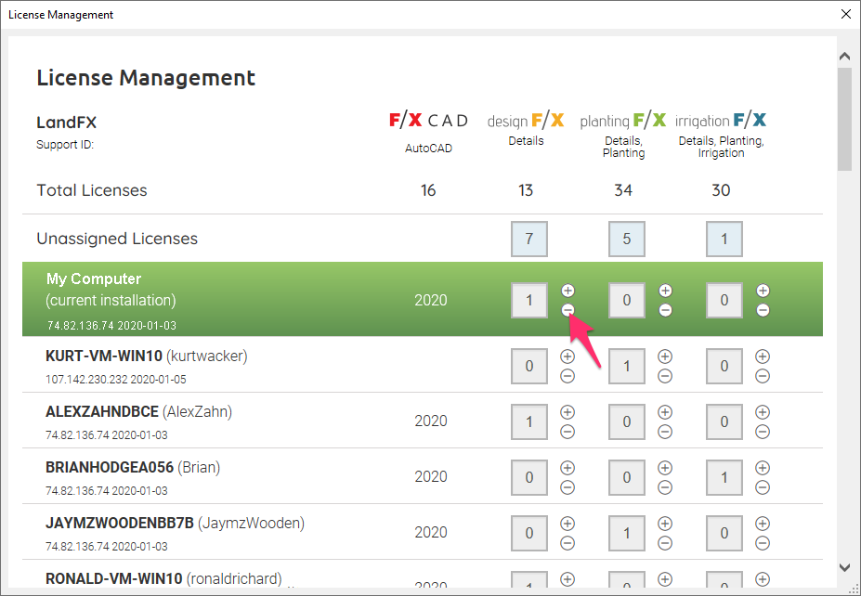The image size is (861, 596).
Task: Select KURT-VM-WIN10 computer name
Action: [x=104, y=356]
